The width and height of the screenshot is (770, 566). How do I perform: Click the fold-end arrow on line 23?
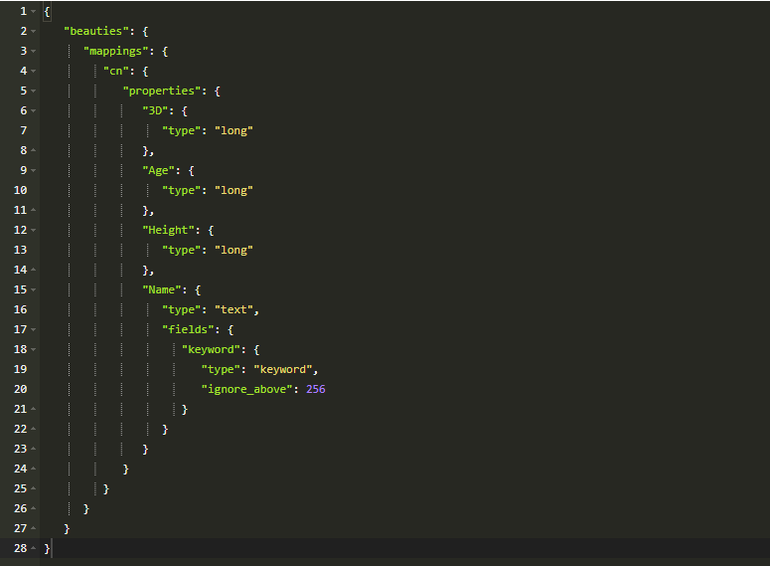[x=34, y=449]
